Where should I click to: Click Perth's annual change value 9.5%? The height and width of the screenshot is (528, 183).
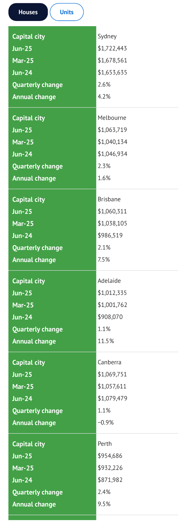coord(104,504)
